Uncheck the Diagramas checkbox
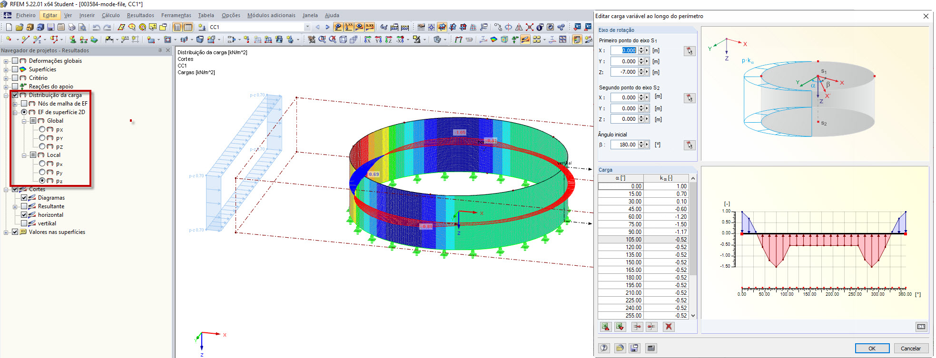Image resolution: width=936 pixels, height=358 pixels. point(24,198)
